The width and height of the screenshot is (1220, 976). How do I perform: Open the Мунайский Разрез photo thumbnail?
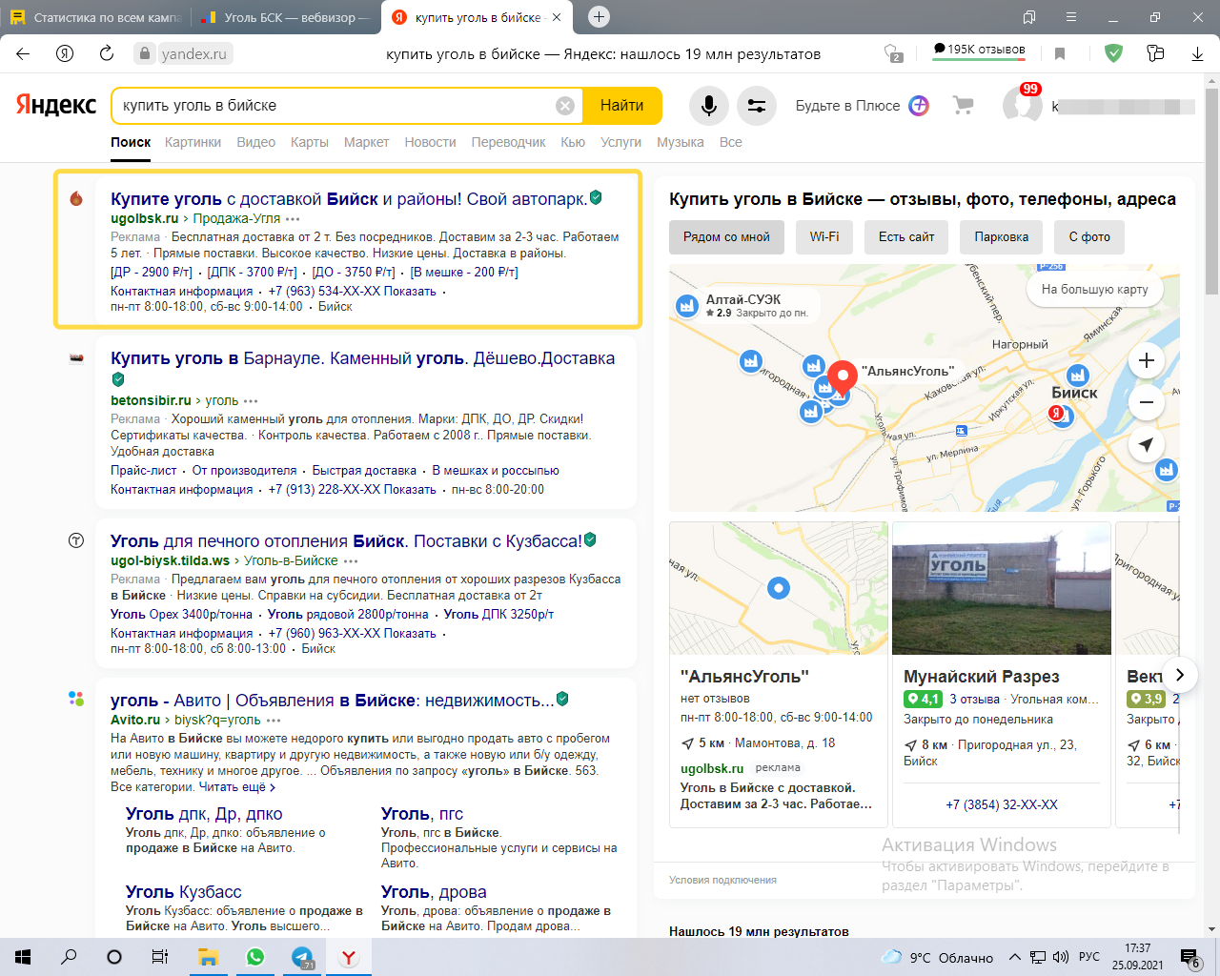pos(1002,588)
